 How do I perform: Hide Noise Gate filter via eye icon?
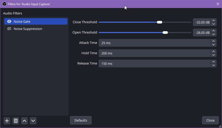coord(9,21)
